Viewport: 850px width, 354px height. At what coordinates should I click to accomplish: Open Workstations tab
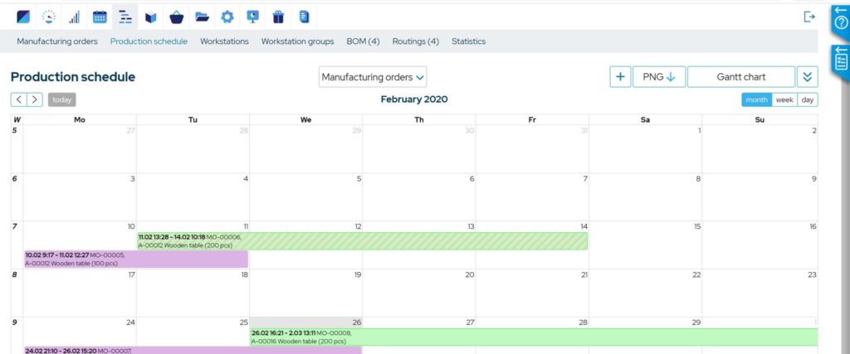pyautogui.click(x=224, y=41)
